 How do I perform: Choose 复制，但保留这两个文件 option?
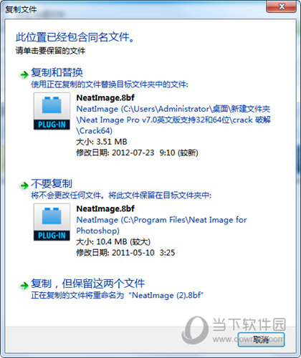click(x=87, y=284)
